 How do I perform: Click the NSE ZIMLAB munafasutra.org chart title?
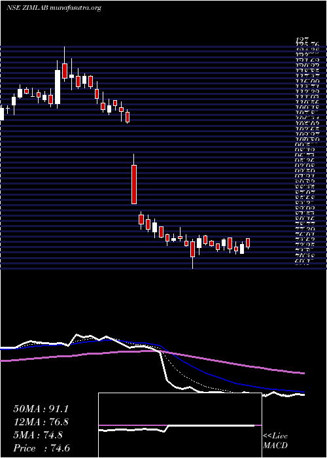[x=54, y=8]
